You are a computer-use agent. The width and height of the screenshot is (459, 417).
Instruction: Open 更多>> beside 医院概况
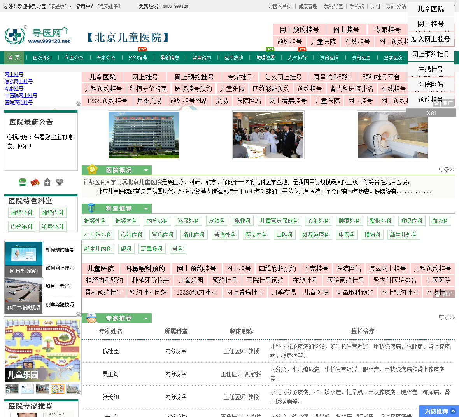[447, 169]
